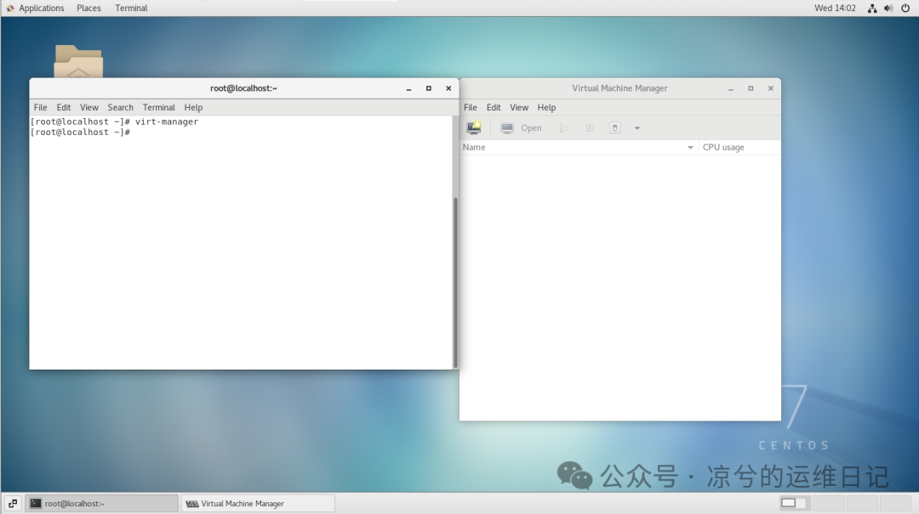
Task: Open View menu in Virtual Machine Manager
Action: (519, 108)
